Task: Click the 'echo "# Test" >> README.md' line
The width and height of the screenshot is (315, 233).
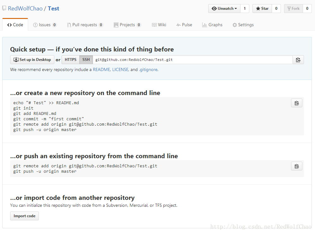Action: [x=46, y=103]
